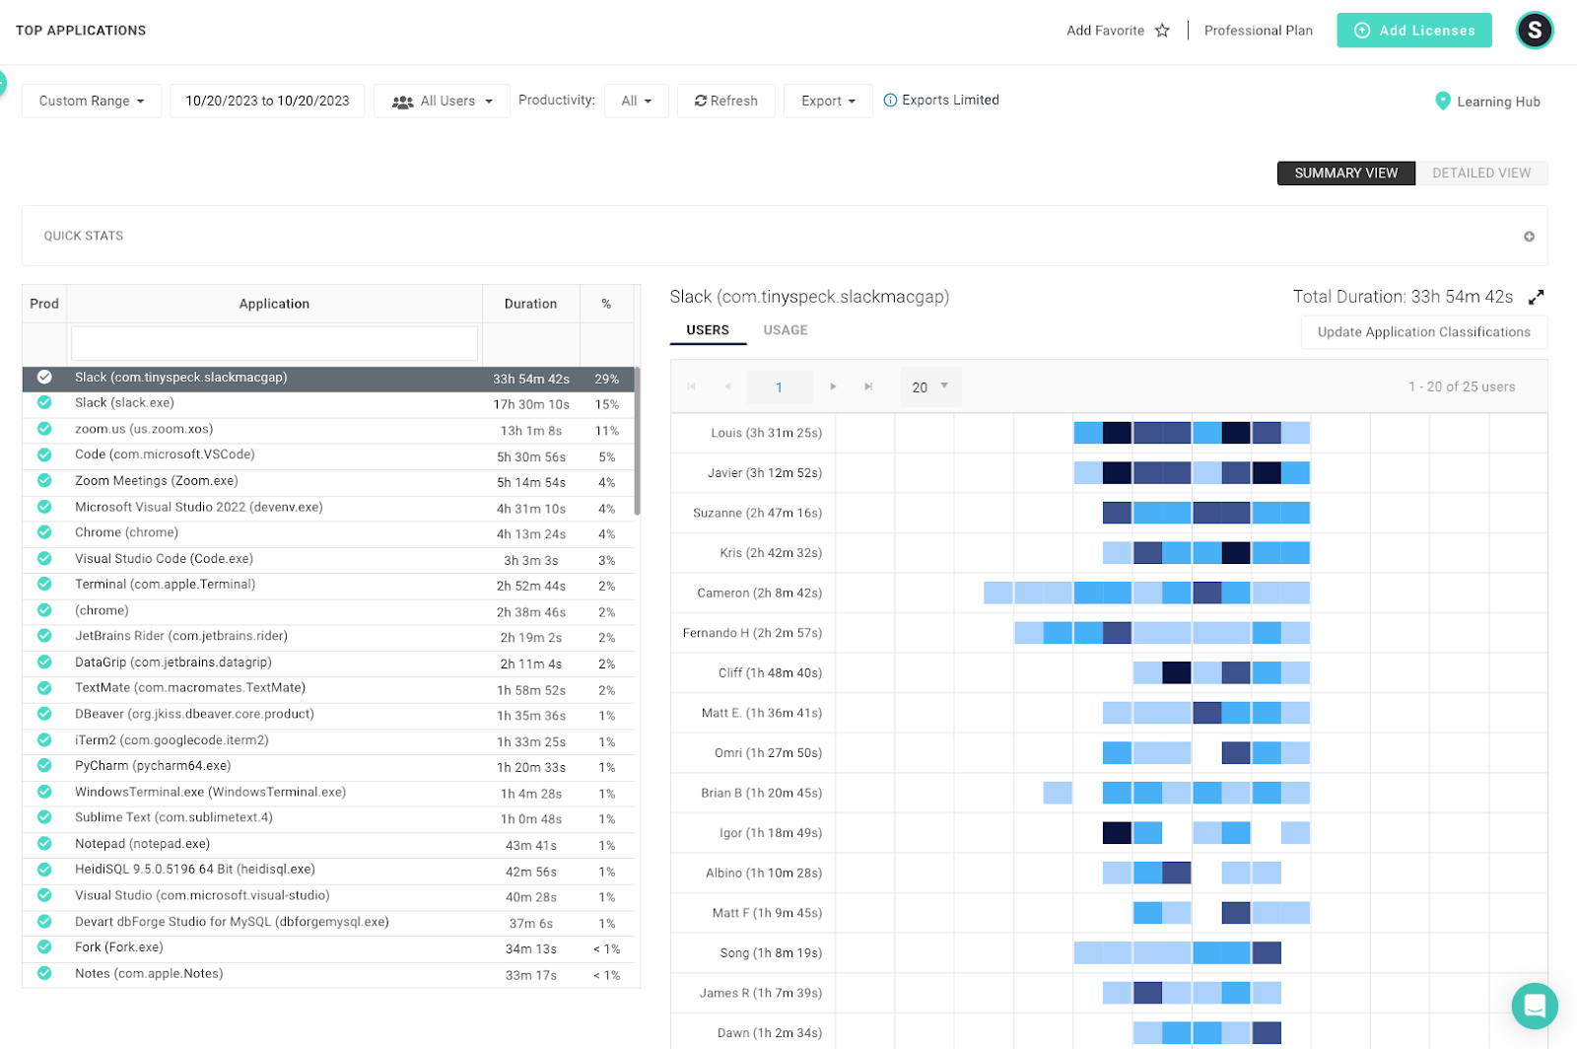Click productive check icon for Slack (slack.exe)

click(x=44, y=402)
